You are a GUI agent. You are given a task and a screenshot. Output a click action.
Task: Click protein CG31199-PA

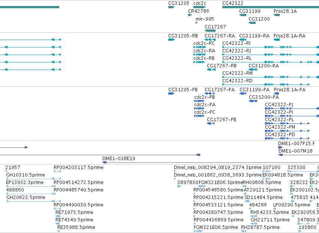pyautogui.click(x=243, y=93)
